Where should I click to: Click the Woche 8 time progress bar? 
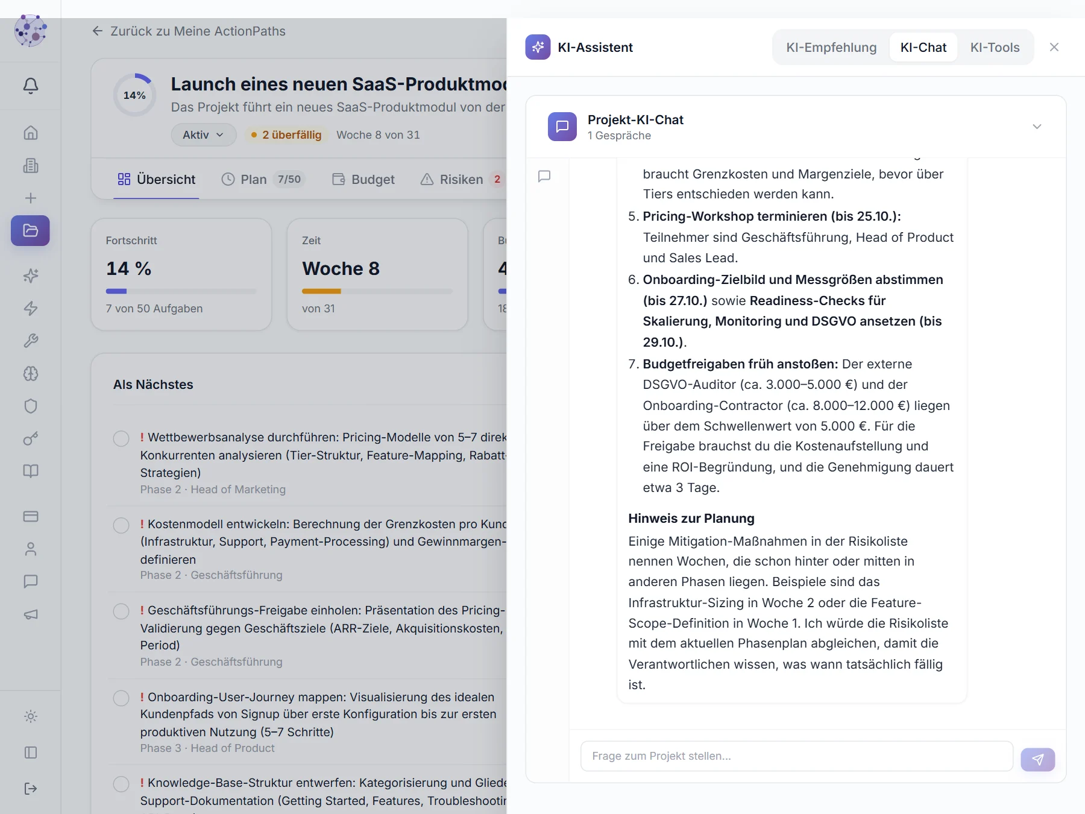[x=377, y=291]
